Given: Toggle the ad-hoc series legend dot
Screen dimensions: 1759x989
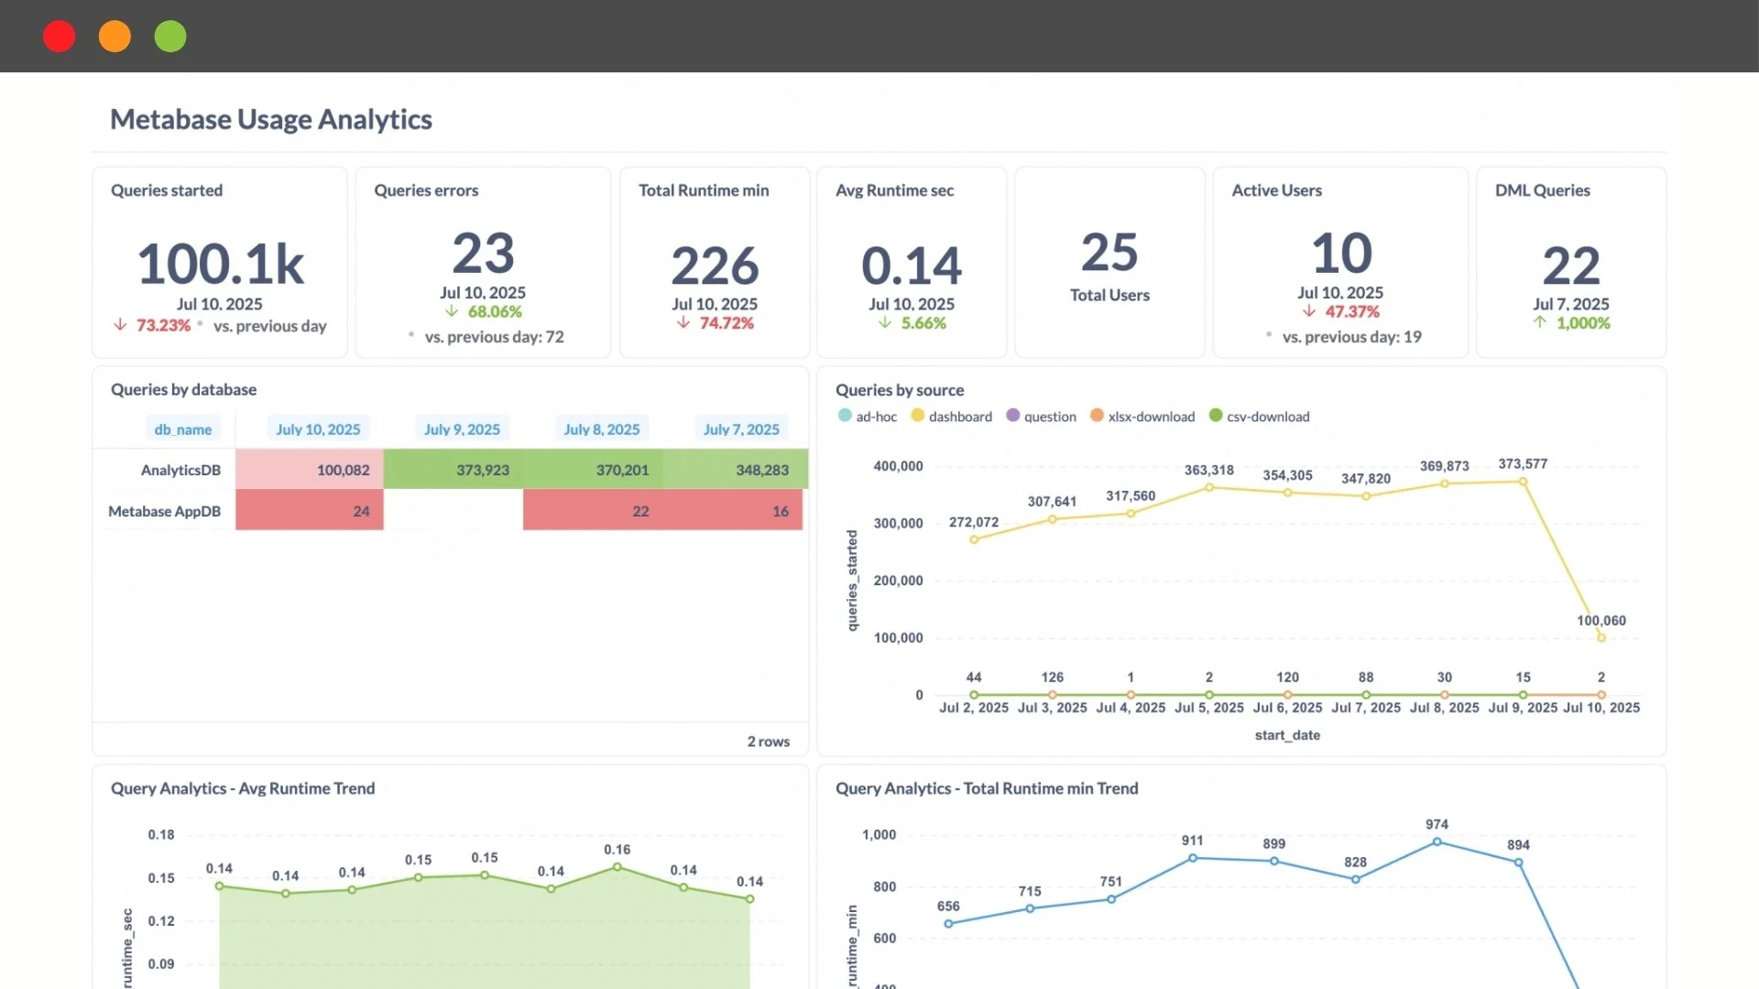Looking at the screenshot, I should pyautogui.click(x=845, y=416).
